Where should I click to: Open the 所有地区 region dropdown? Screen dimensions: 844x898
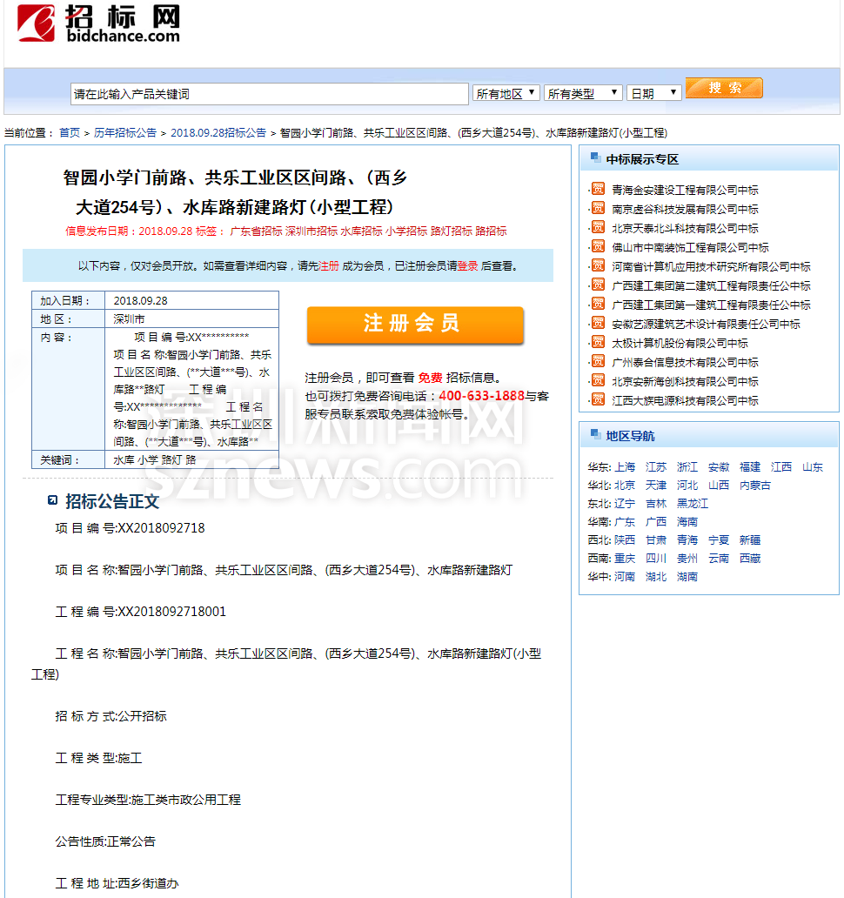tap(506, 93)
